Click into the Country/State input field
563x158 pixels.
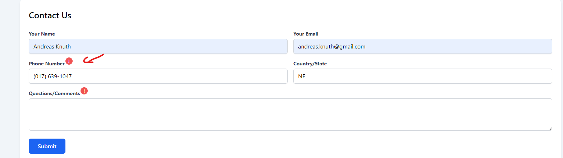422,76
